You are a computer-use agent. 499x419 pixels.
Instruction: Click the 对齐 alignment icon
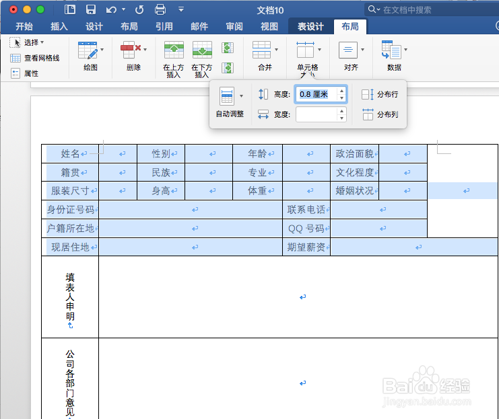[348, 50]
